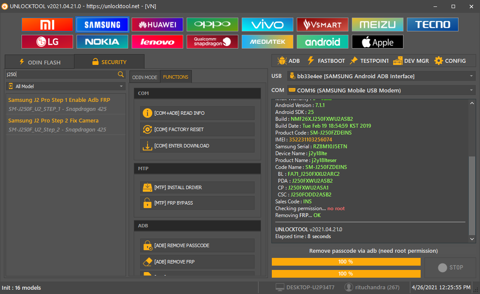The image size is (480, 294).
Task: Click the Stop button
Action: tap(450, 268)
